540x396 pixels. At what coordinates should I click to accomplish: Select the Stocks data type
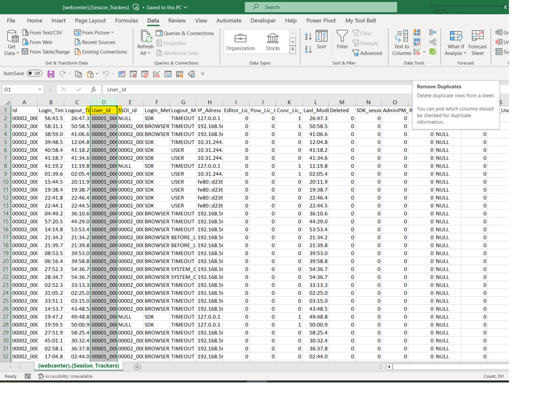click(273, 42)
